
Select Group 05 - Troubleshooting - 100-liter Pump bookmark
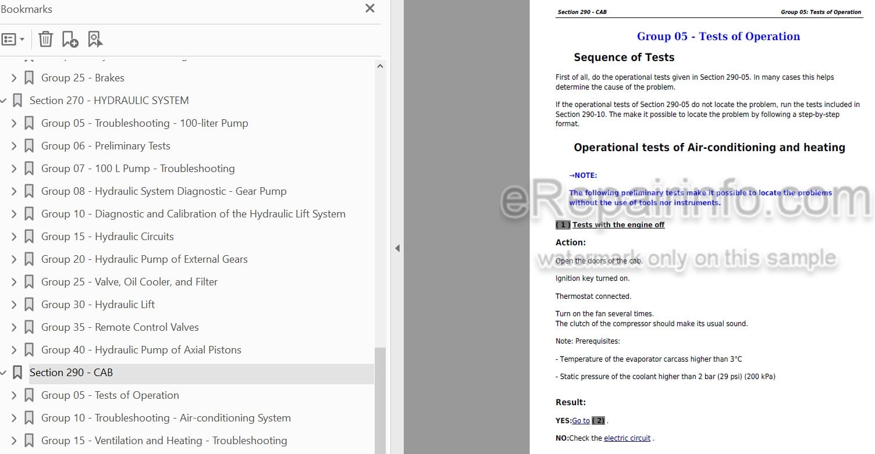[x=145, y=123]
